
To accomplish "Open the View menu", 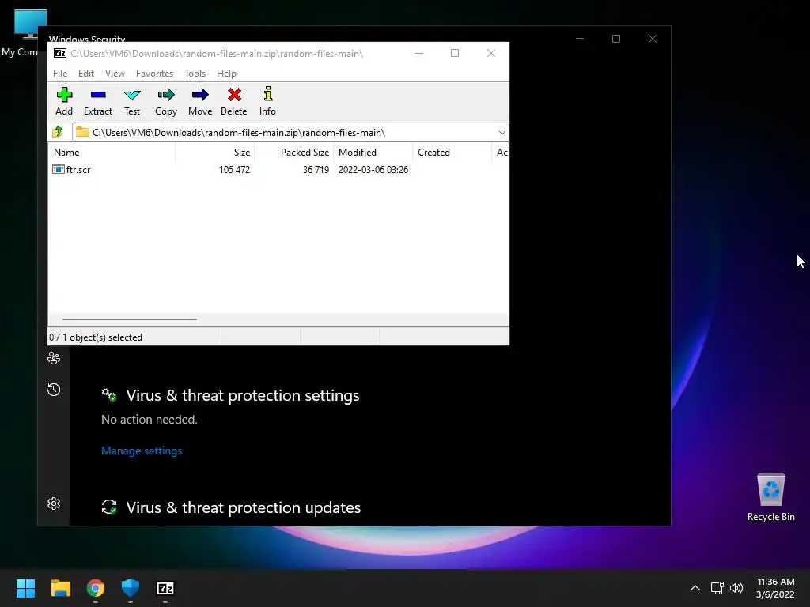I will pyautogui.click(x=115, y=74).
